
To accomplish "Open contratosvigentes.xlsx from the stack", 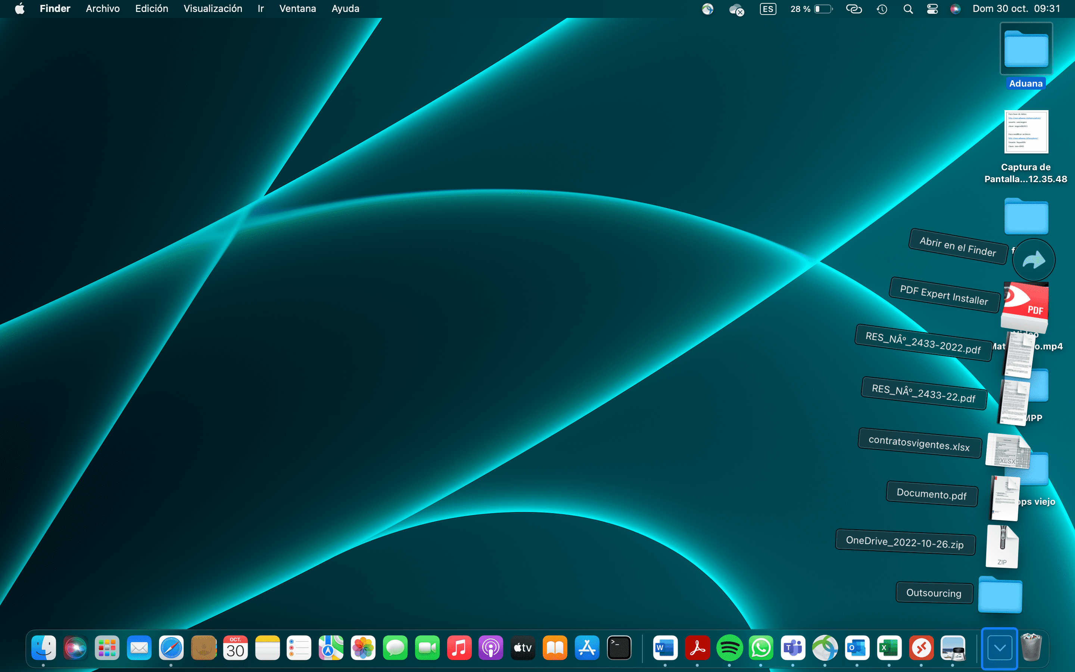I will (919, 444).
